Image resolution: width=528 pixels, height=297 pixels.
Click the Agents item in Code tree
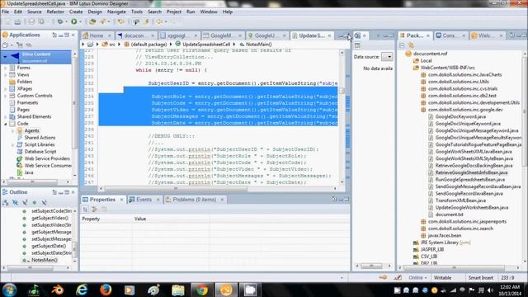tap(31, 130)
